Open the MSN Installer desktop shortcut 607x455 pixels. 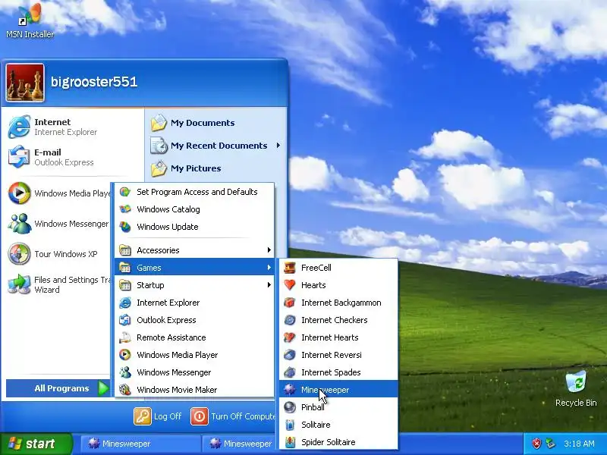[x=30, y=20]
